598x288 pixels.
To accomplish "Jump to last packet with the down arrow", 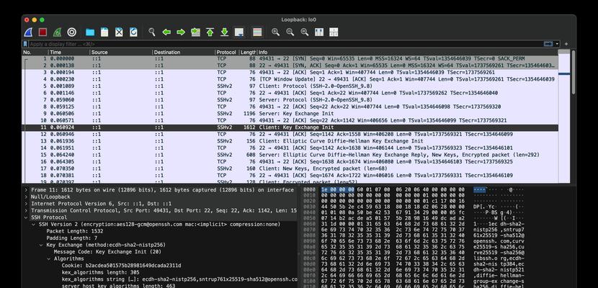I will (224, 32).
